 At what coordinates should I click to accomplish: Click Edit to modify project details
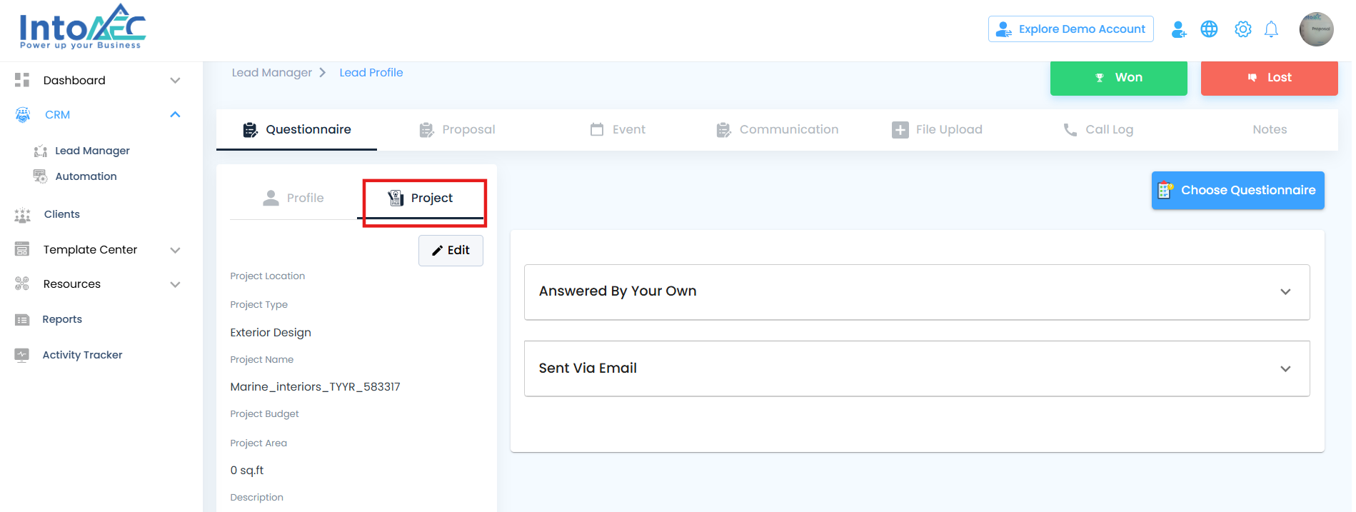click(x=451, y=251)
